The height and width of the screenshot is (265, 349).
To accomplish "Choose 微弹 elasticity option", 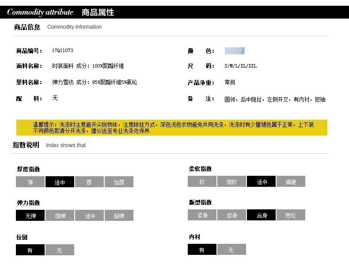I will (x=60, y=216).
